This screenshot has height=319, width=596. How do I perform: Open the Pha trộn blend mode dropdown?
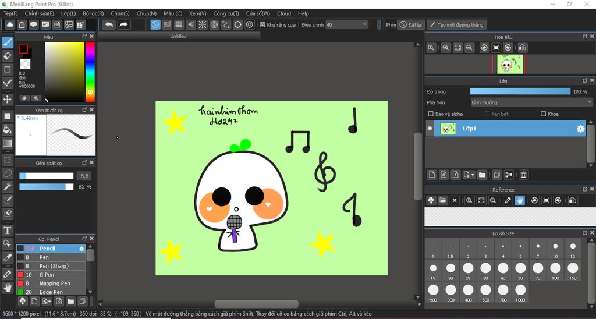pyautogui.click(x=531, y=102)
